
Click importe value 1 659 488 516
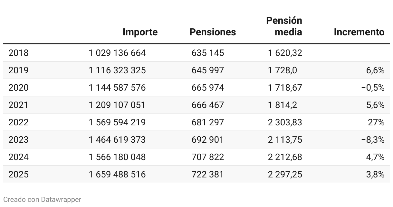[117, 174]
